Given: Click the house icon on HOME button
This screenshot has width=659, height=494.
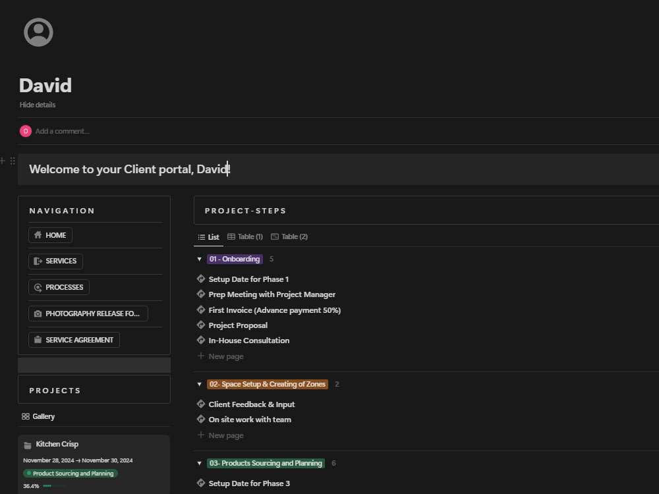Looking at the screenshot, I should (38, 235).
